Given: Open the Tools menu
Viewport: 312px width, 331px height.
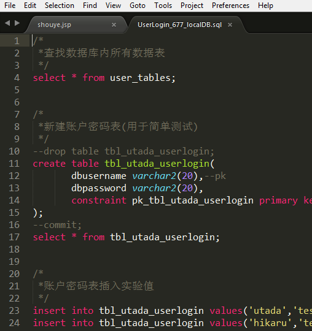Looking at the screenshot, I should [x=163, y=6].
